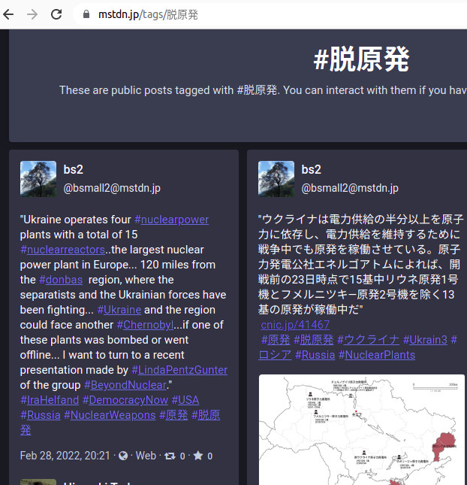Viewport: 467px width, 485px height.
Task: Open the #Chernobyl hashtag link
Action: 145,325
